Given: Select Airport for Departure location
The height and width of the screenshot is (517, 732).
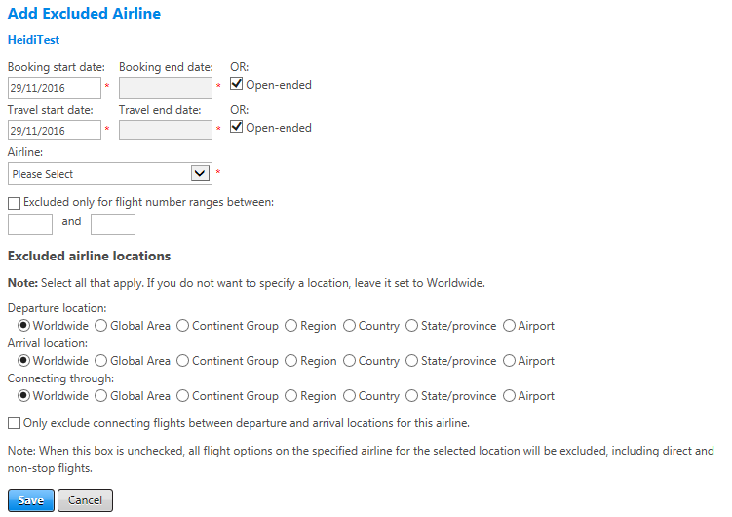Looking at the screenshot, I should [509, 326].
